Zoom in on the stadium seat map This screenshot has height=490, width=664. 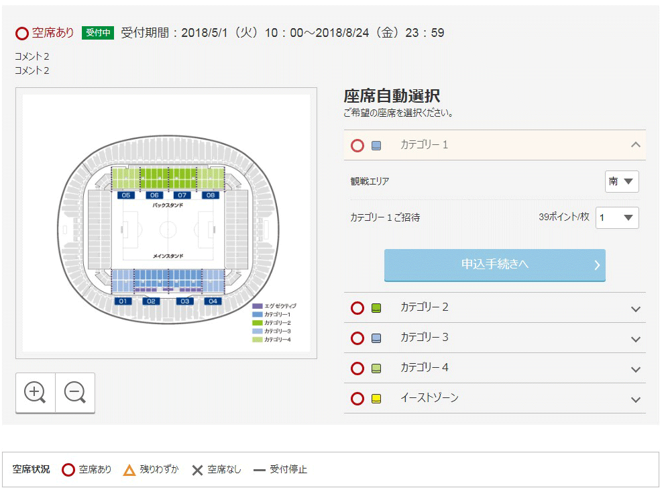tap(35, 392)
